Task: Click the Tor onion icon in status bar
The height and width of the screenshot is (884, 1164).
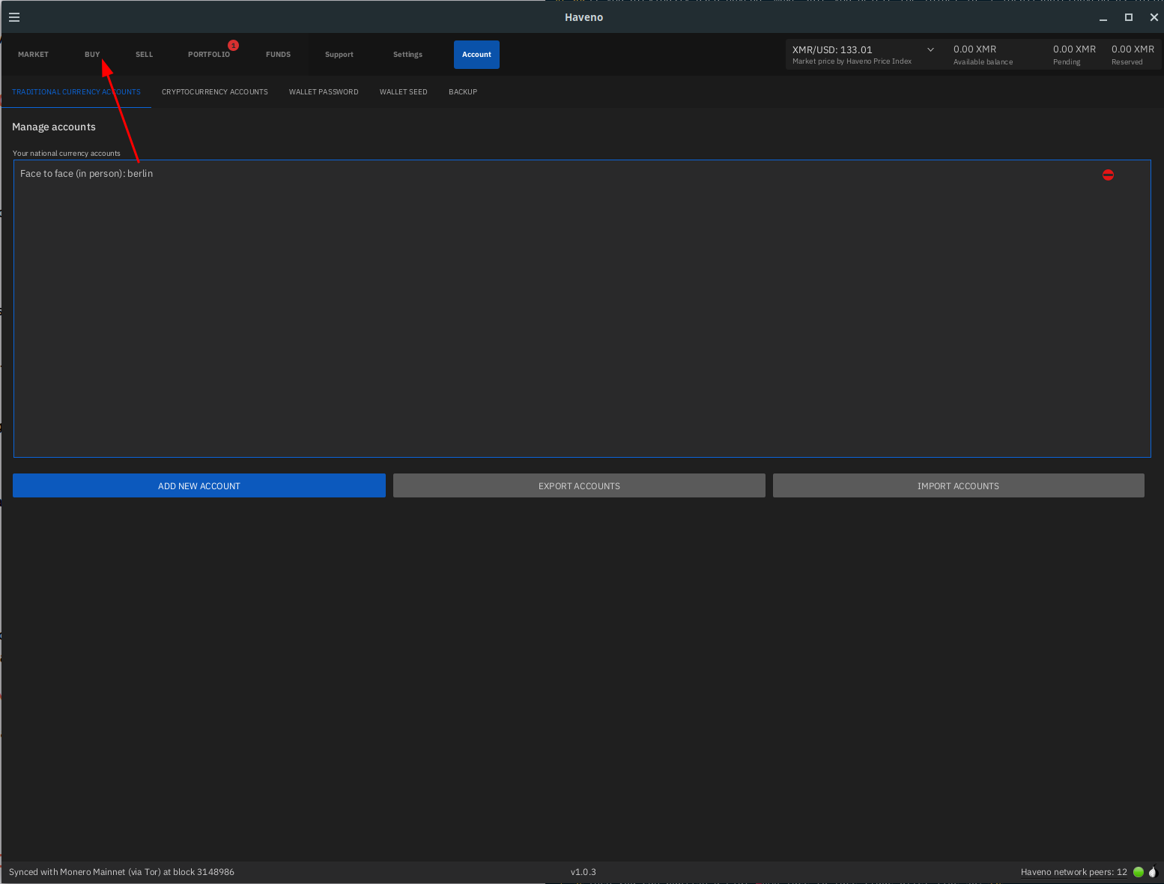Action: point(1153,872)
